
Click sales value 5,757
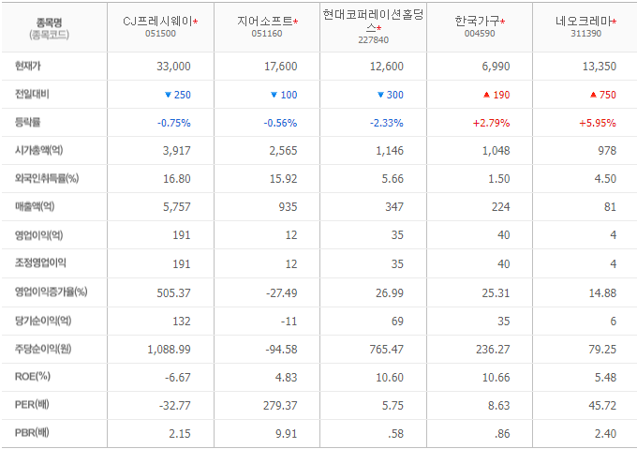[x=177, y=207]
